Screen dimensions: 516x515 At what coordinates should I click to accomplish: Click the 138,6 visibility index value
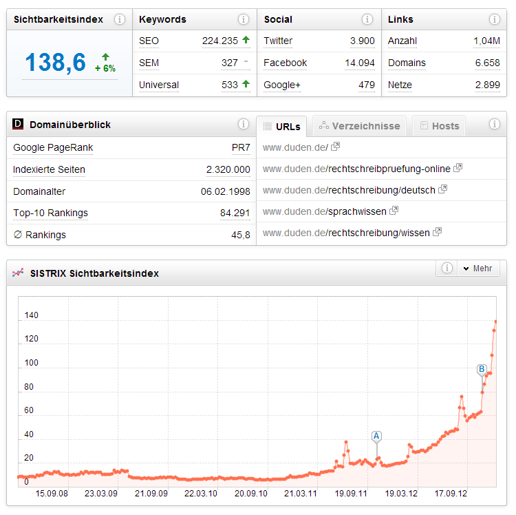(x=56, y=63)
